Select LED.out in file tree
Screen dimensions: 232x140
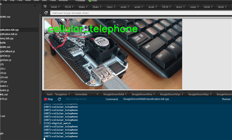pyautogui.click(x=4, y=77)
